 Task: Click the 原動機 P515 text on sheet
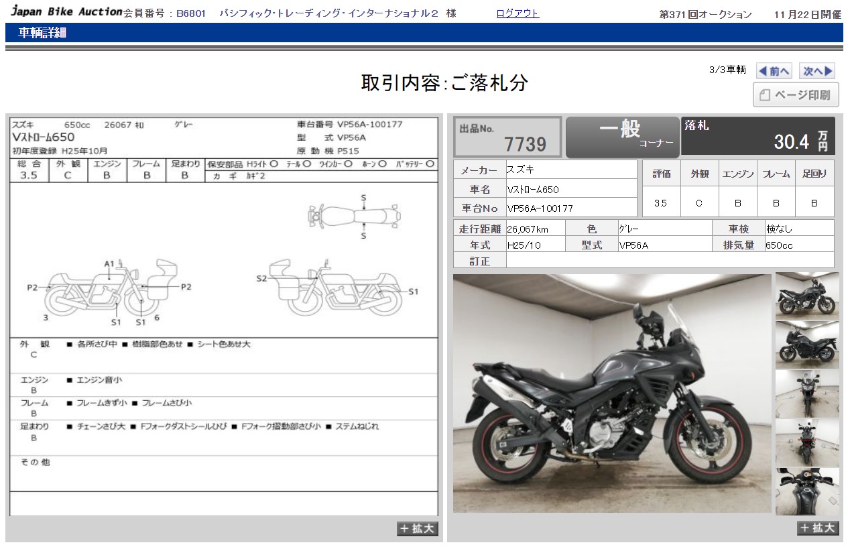(x=328, y=151)
